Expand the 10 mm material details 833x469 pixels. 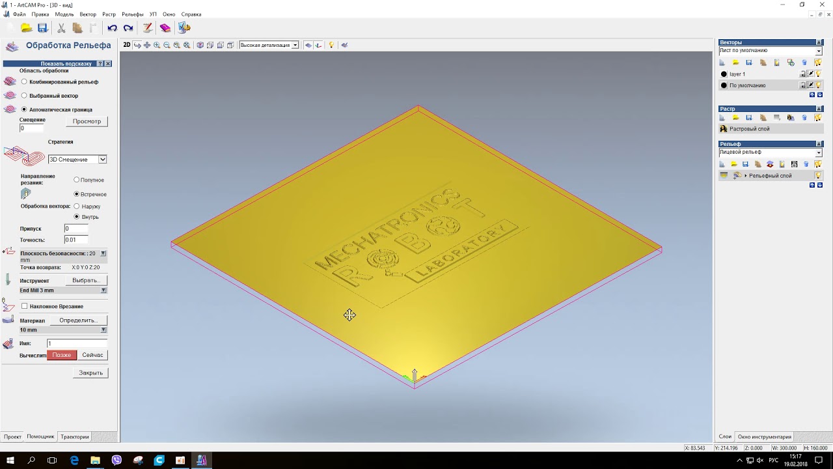(x=103, y=330)
